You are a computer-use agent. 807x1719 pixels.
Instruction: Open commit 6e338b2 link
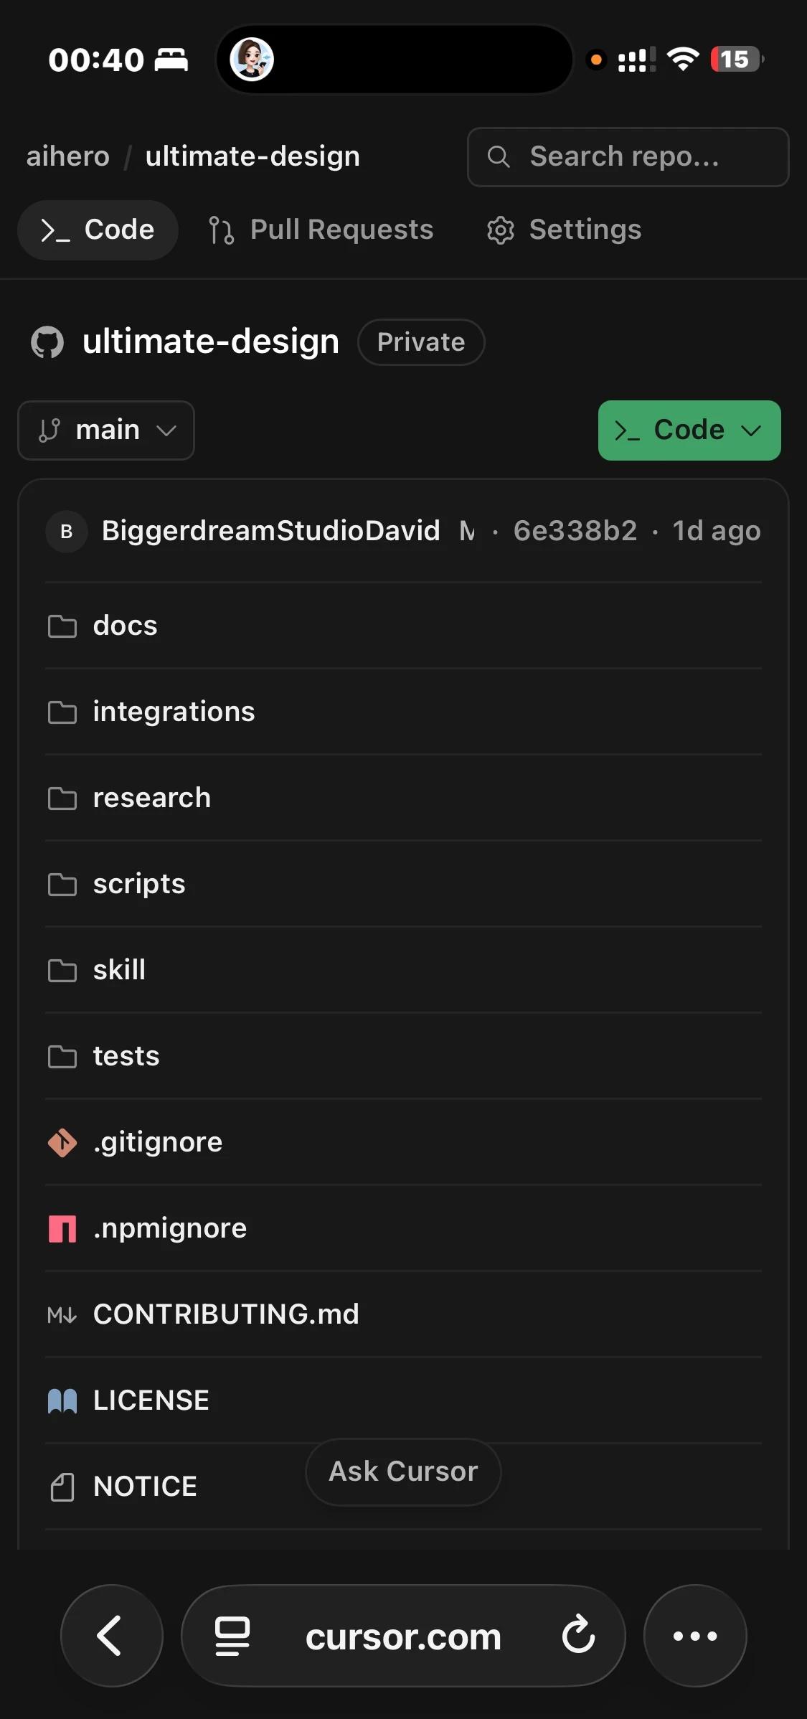coord(575,532)
